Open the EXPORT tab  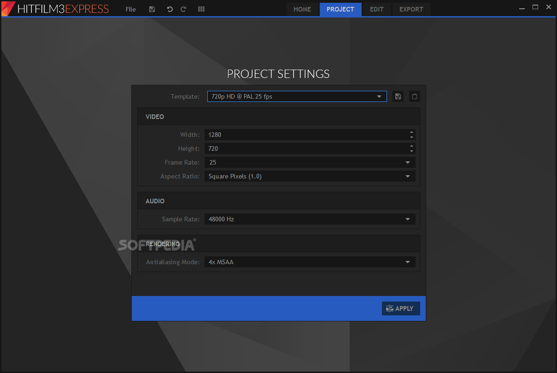coord(411,9)
